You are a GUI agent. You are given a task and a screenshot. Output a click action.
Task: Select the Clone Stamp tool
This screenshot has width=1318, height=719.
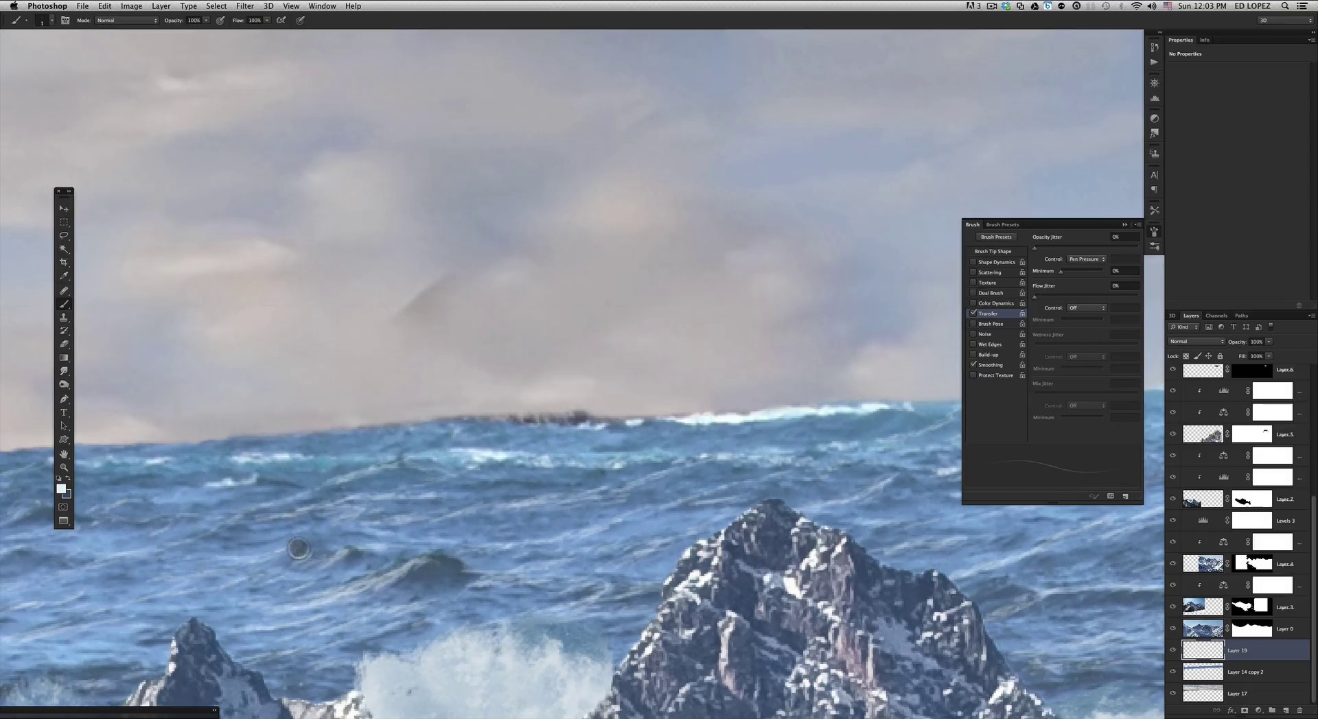(64, 318)
